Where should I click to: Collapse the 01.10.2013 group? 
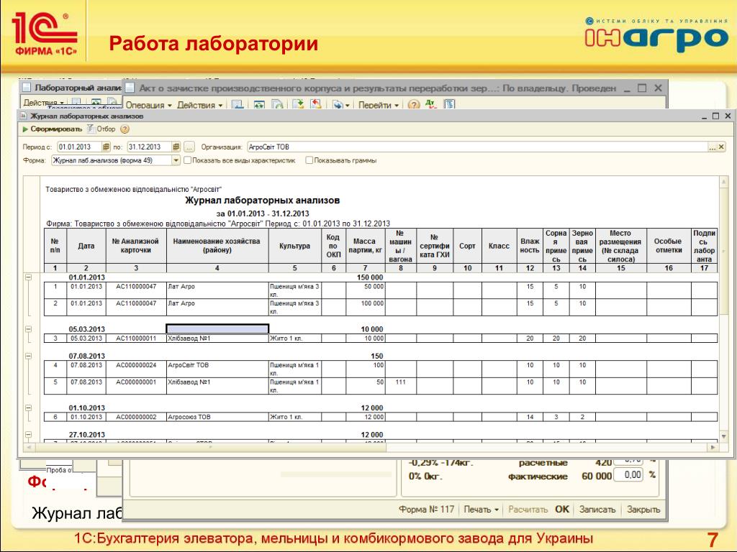pos(29,408)
